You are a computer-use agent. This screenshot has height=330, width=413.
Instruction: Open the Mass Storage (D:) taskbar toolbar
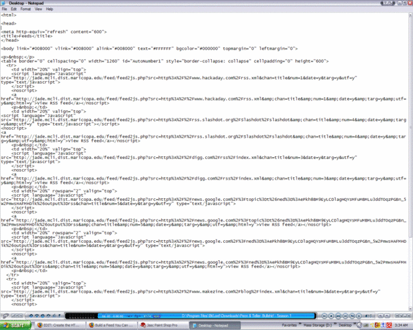tap(317, 325)
